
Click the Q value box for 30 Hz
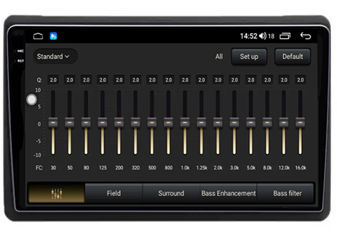click(53, 80)
